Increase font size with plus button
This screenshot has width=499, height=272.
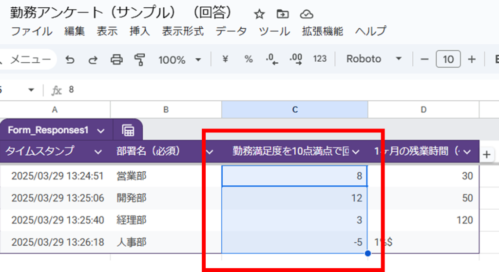pos(471,59)
